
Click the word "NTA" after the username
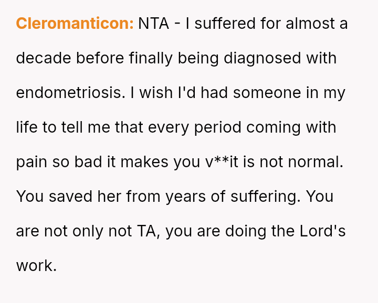(154, 24)
